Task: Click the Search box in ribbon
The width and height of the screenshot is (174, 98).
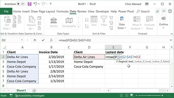Action: tap(143, 11)
